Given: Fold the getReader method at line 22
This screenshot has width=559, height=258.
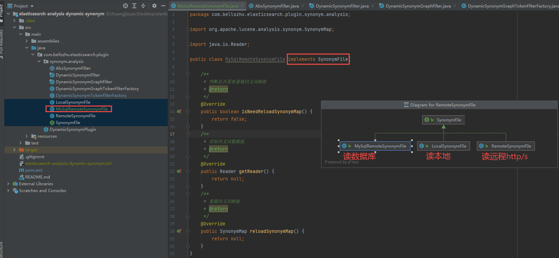Looking at the screenshot, I should (x=188, y=171).
